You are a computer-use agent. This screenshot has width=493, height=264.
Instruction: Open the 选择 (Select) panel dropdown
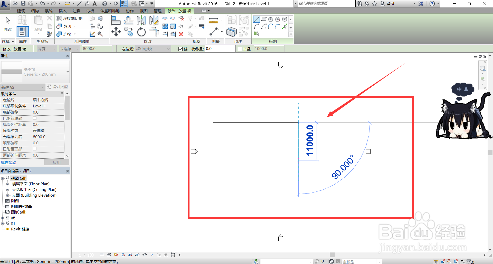(x=8, y=41)
